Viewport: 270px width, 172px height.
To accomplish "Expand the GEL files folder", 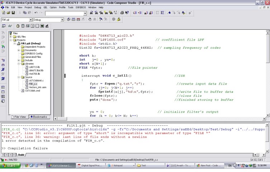I will point(11,37).
